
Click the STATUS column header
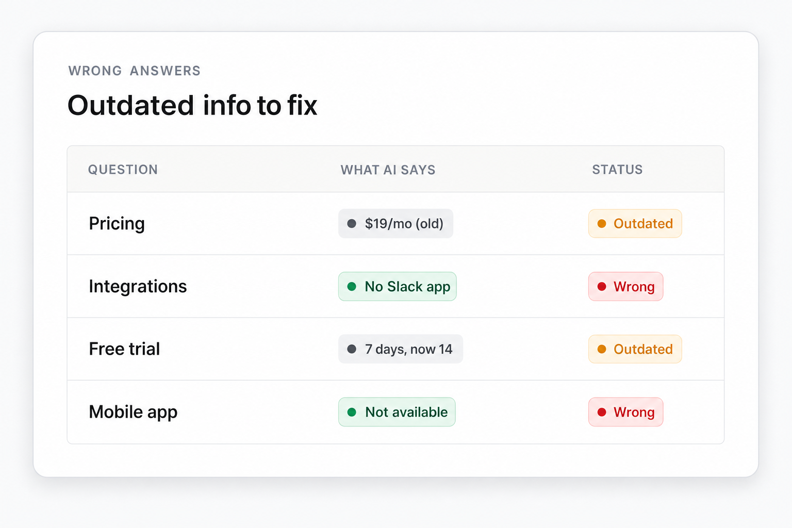pyautogui.click(x=617, y=170)
